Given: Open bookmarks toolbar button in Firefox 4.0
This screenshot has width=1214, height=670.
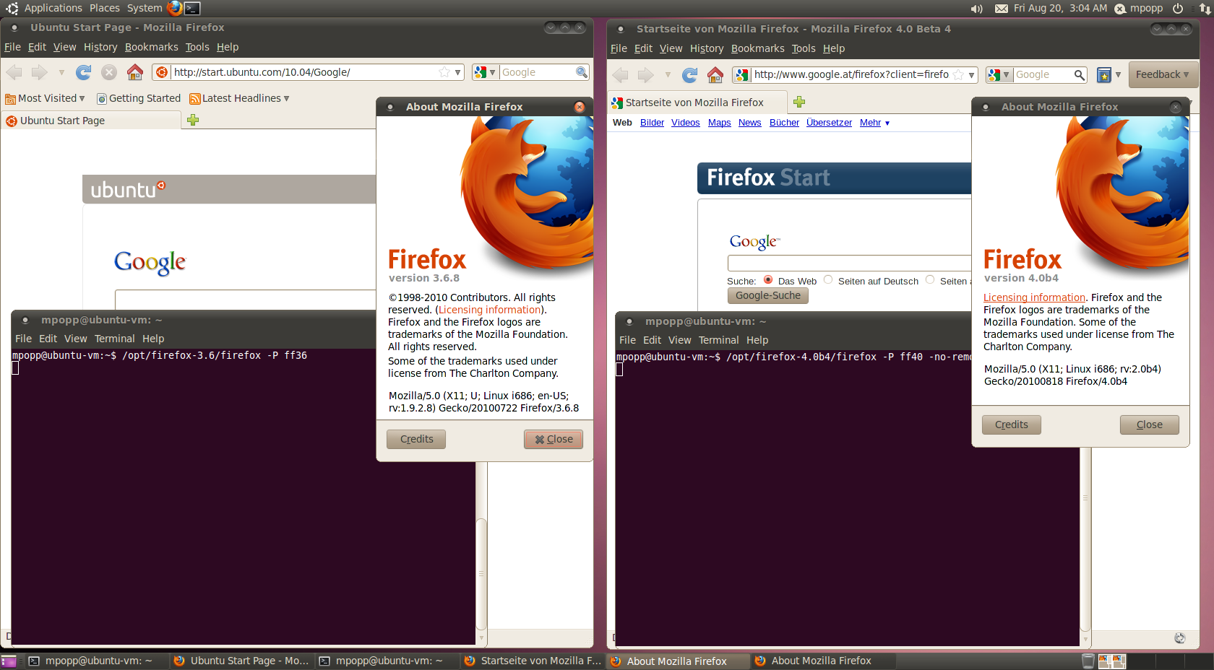Looking at the screenshot, I should pyautogui.click(x=1104, y=74).
